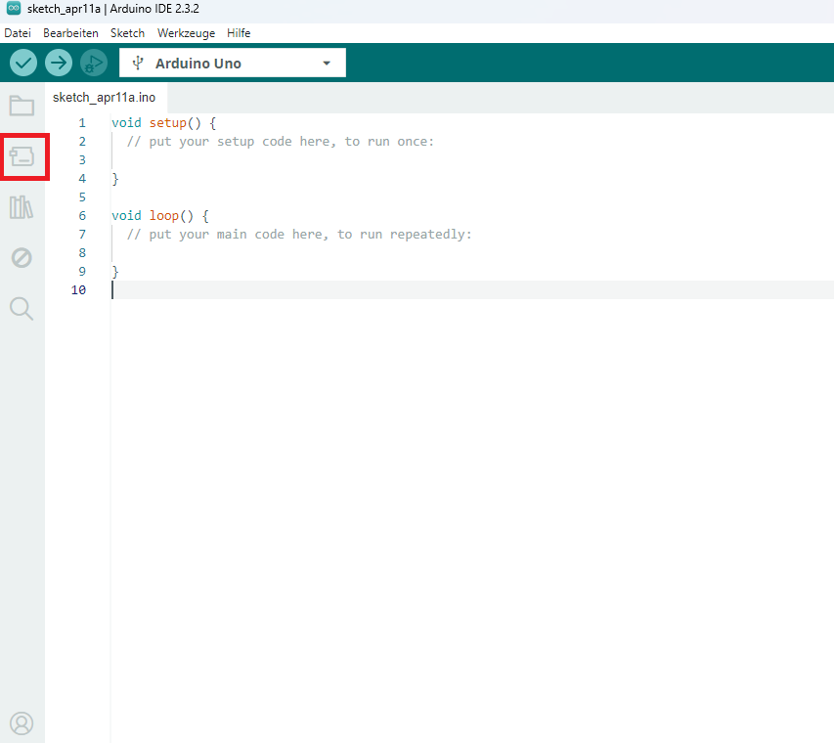Expand the Arduino Uno board selector dropdown
The width and height of the screenshot is (834, 743).
pyautogui.click(x=232, y=64)
